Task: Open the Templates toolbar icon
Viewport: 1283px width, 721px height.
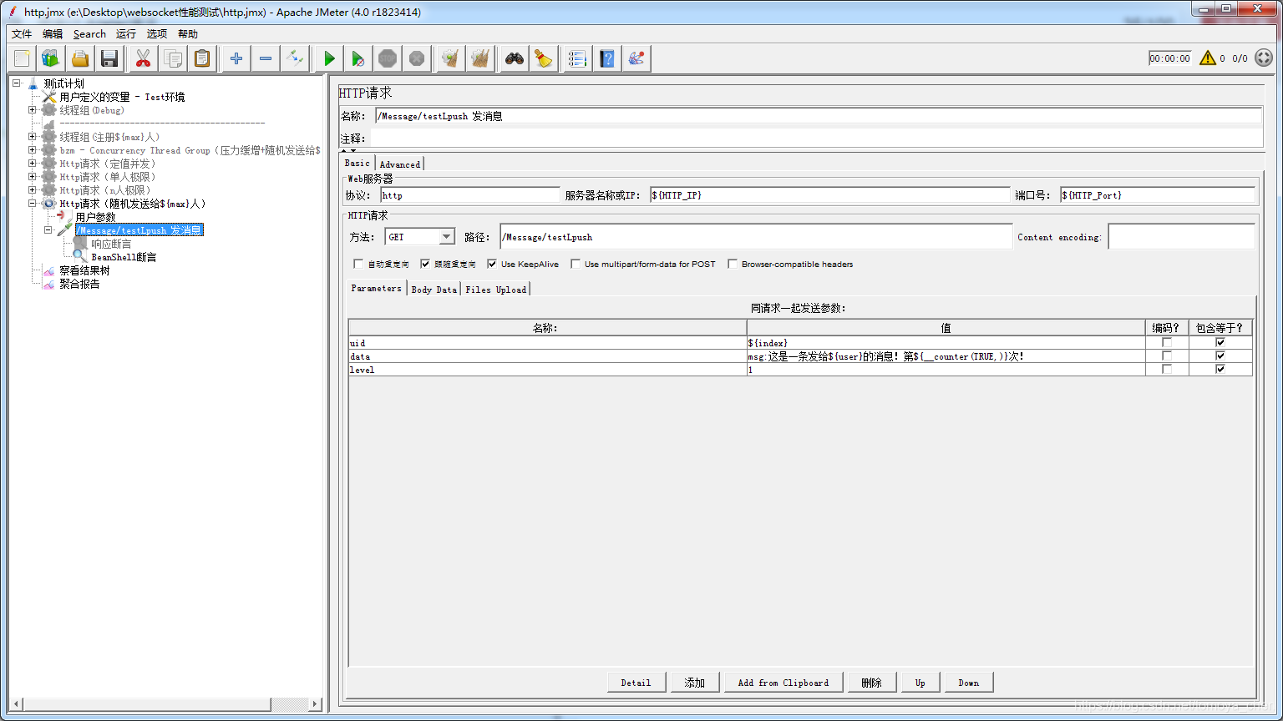Action: [x=51, y=58]
